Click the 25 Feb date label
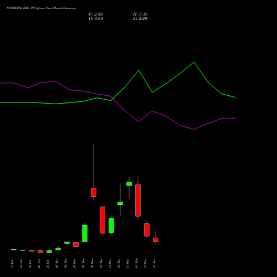 tap(30, 264)
